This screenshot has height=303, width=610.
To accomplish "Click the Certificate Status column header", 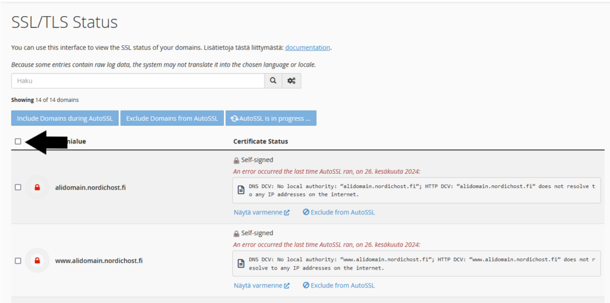I will (x=260, y=142).
